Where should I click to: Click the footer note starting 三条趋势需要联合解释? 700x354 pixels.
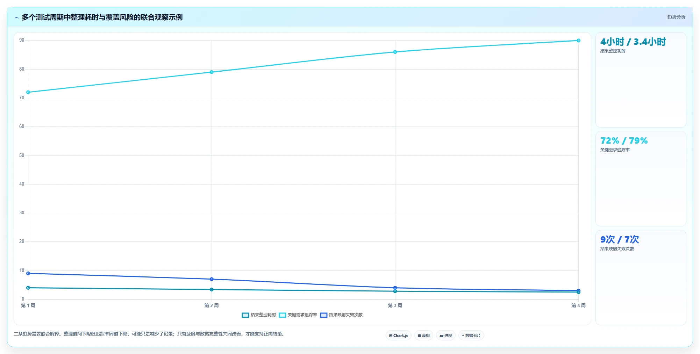tap(150, 334)
